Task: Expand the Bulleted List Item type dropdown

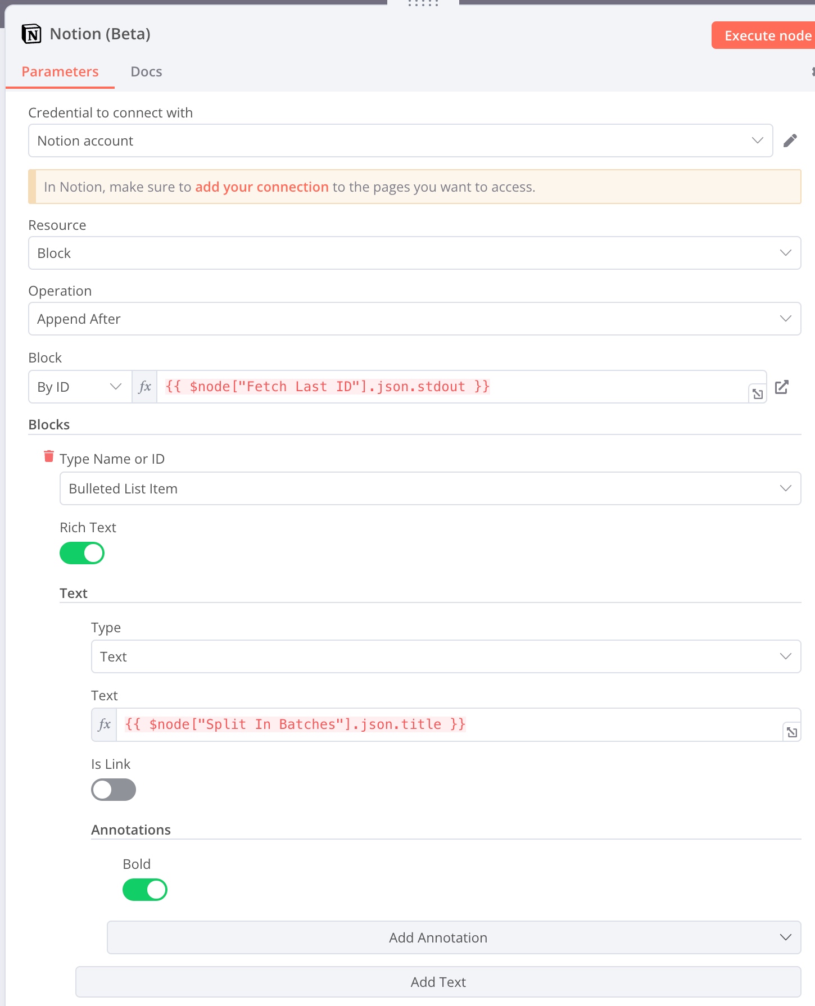Action: (x=430, y=488)
